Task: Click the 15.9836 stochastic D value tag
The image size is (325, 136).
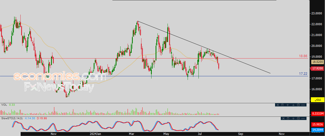Action: tap(318, 124)
